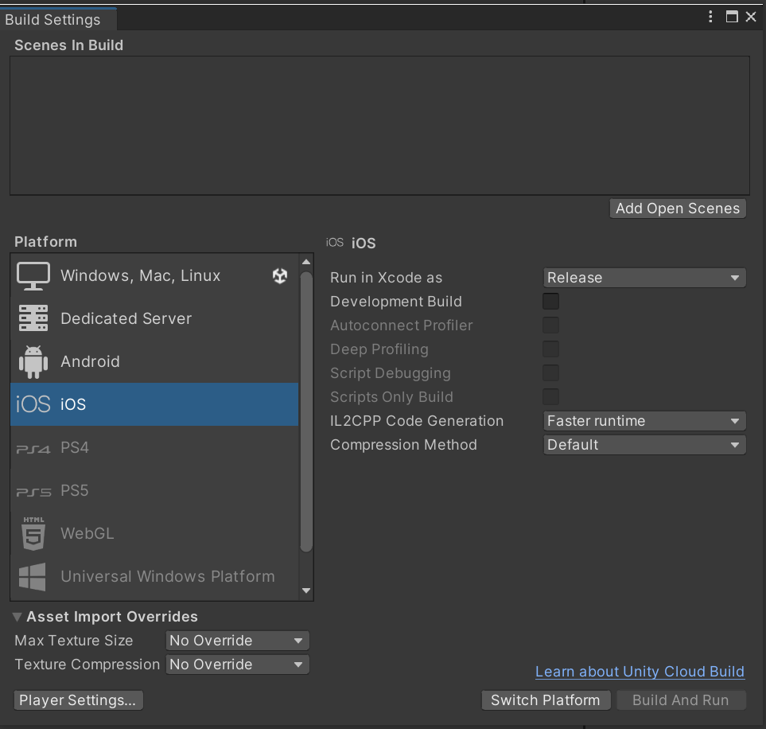This screenshot has height=729, width=766.
Task: Click the Windows, Mac, Linux monitor icon
Action: click(33, 276)
